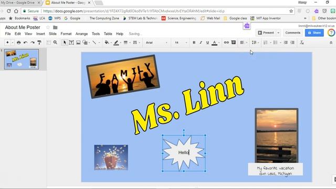336x189 pixels.
Task: Open the View menu
Action: [28, 34]
